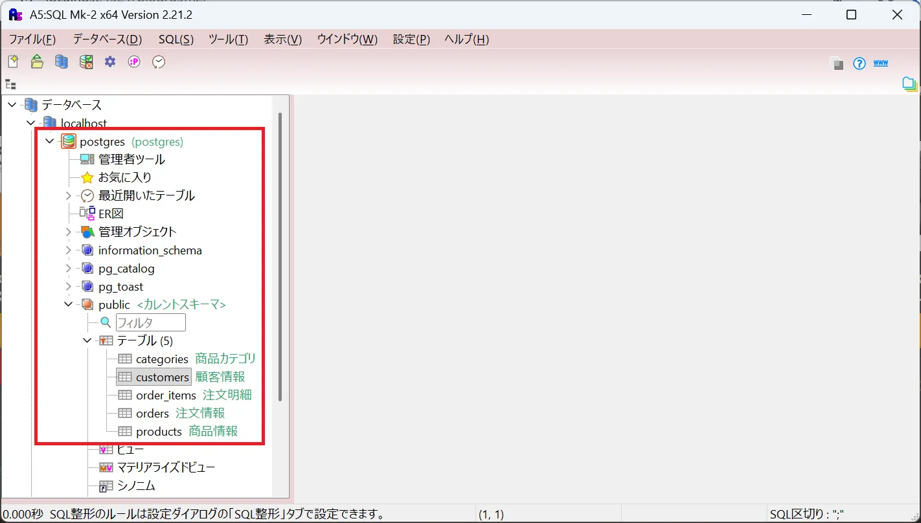Collapse the public schema node
The width and height of the screenshot is (921, 523).
click(69, 304)
